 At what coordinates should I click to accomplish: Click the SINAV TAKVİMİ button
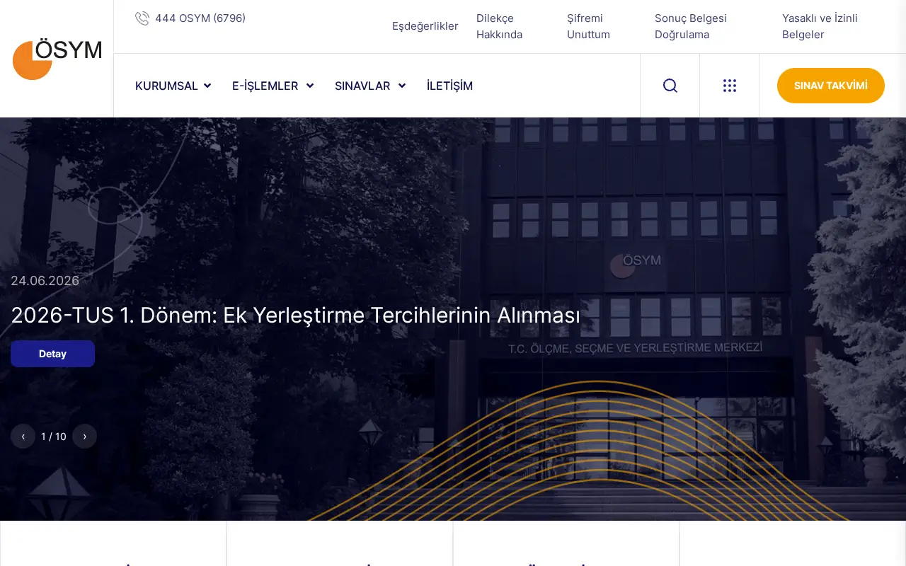pyautogui.click(x=831, y=86)
